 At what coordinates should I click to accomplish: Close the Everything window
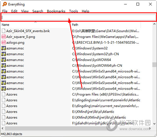click(150, 4)
